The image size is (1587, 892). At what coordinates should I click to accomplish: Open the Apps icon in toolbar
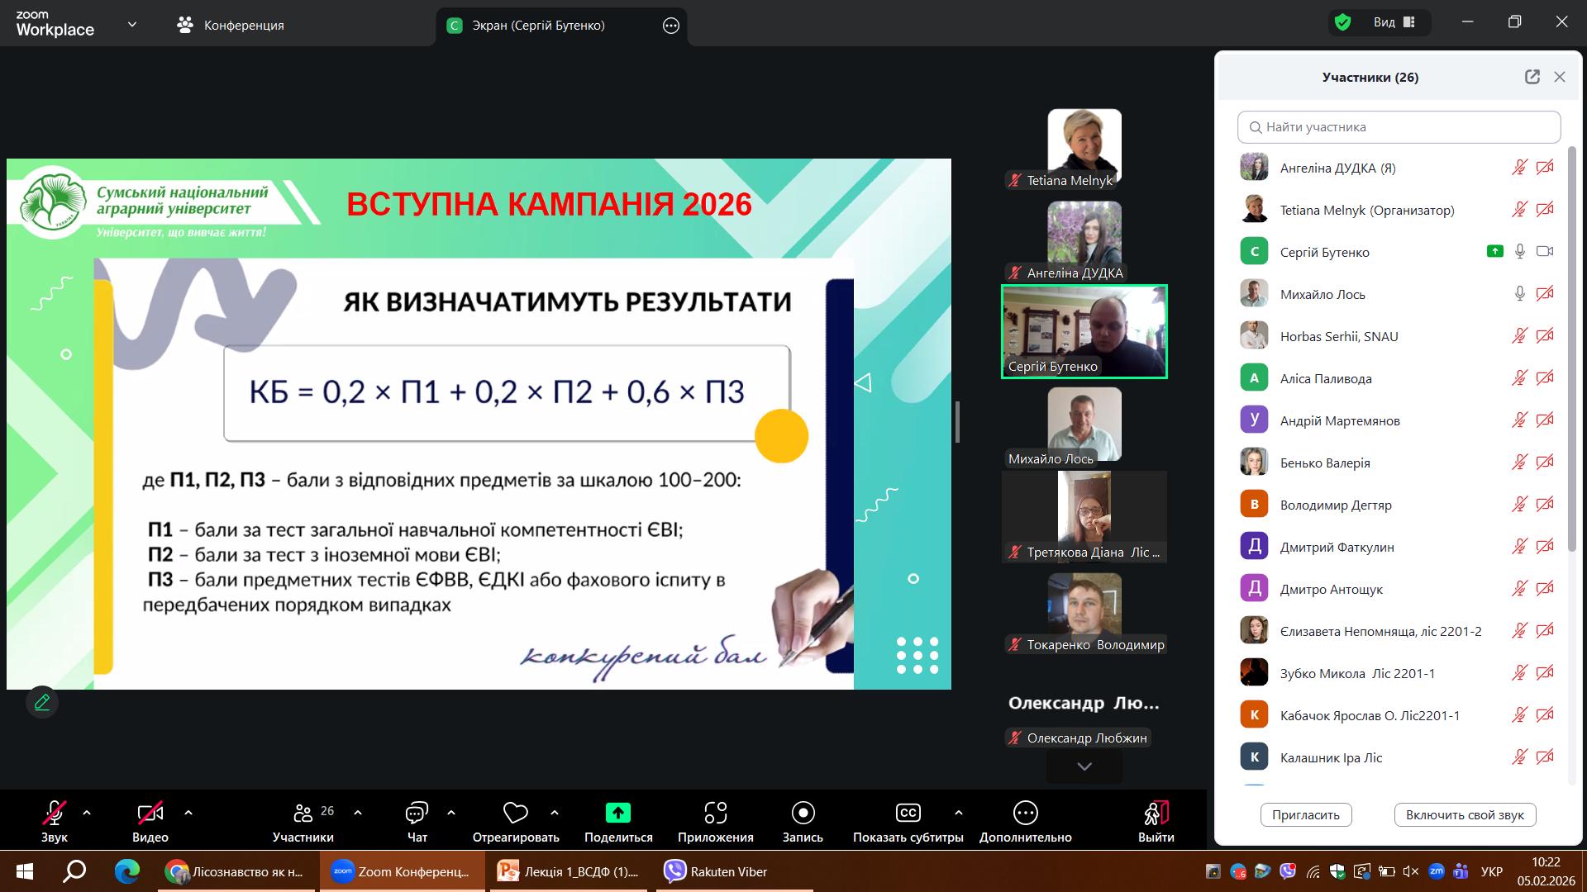(715, 814)
